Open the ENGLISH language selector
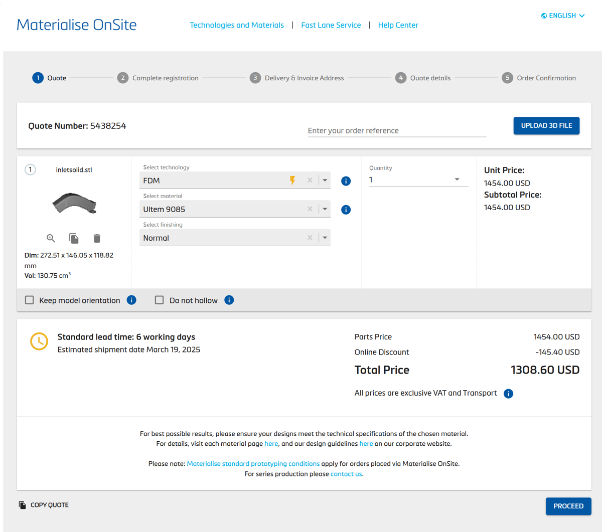 (x=563, y=16)
